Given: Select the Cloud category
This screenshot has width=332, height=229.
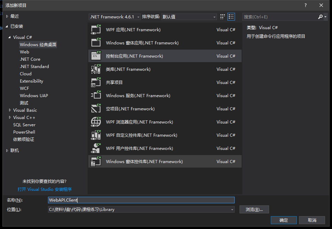Looking at the screenshot, I should click(26, 74).
